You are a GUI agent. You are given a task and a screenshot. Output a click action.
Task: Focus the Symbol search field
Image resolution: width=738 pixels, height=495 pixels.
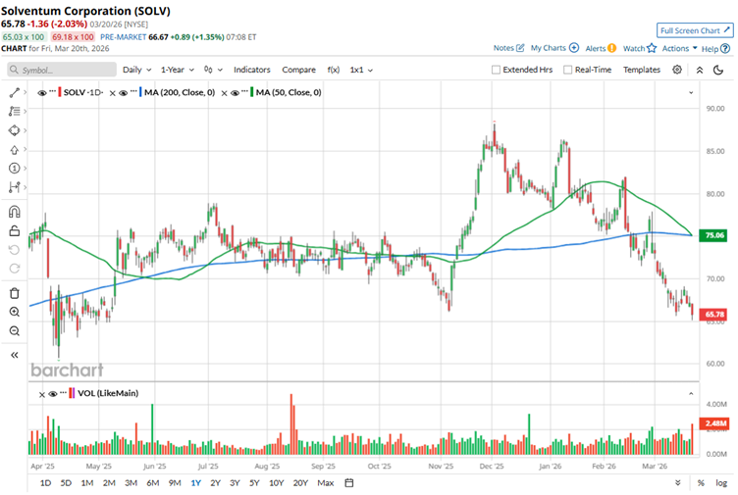62,70
